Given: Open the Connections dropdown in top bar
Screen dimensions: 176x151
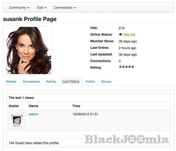Looking at the screenshot, I should (x=65, y=8).
